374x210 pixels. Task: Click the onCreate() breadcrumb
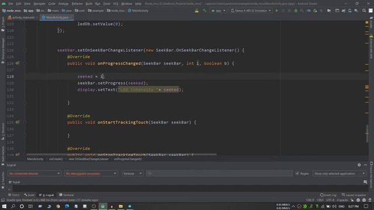click(56, 159)
